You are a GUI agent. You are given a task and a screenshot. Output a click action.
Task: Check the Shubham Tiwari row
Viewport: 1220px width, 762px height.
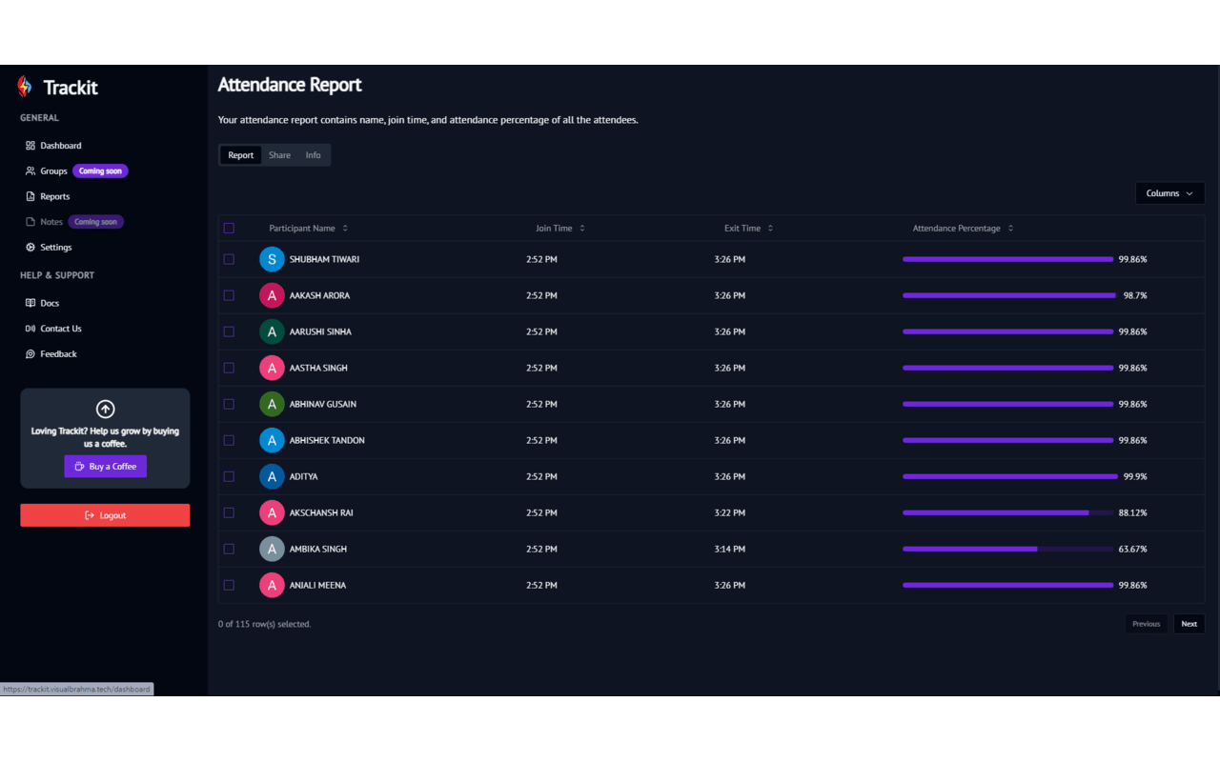[x=229, y=259]
